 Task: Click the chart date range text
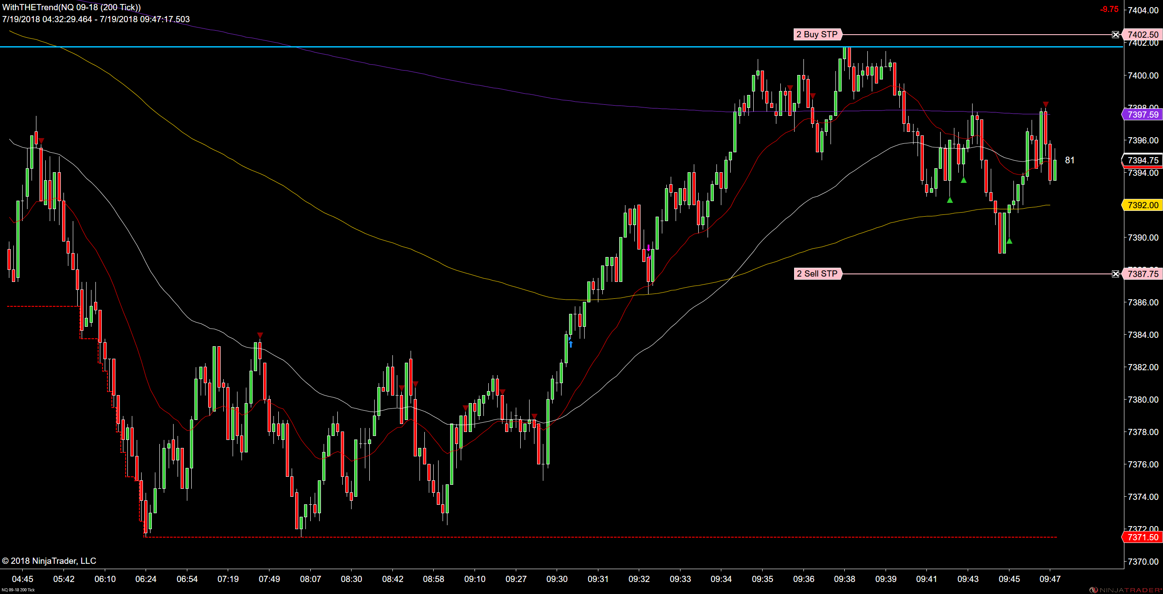[x=96, y=20]
